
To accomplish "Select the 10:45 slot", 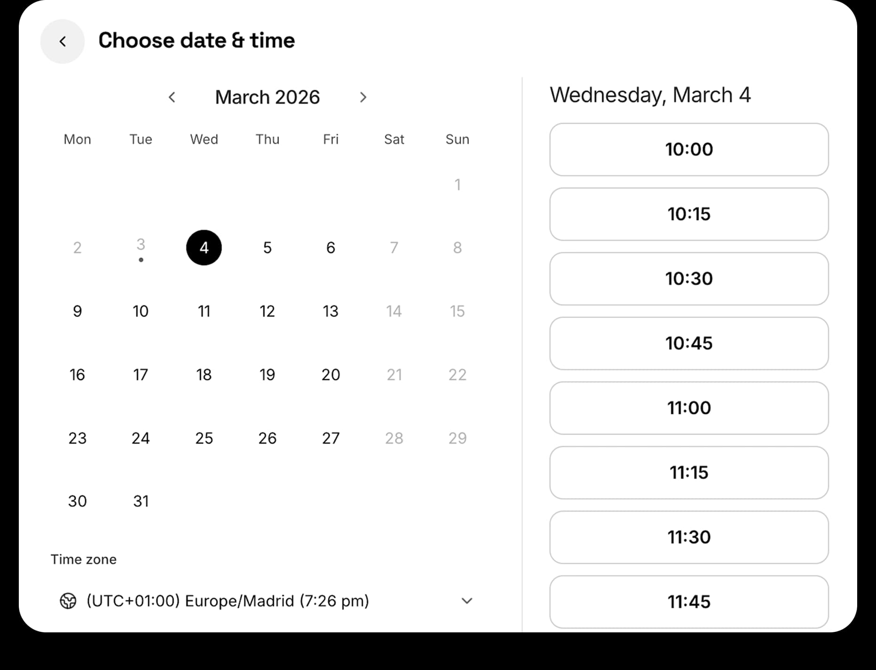I will point(689,343).
